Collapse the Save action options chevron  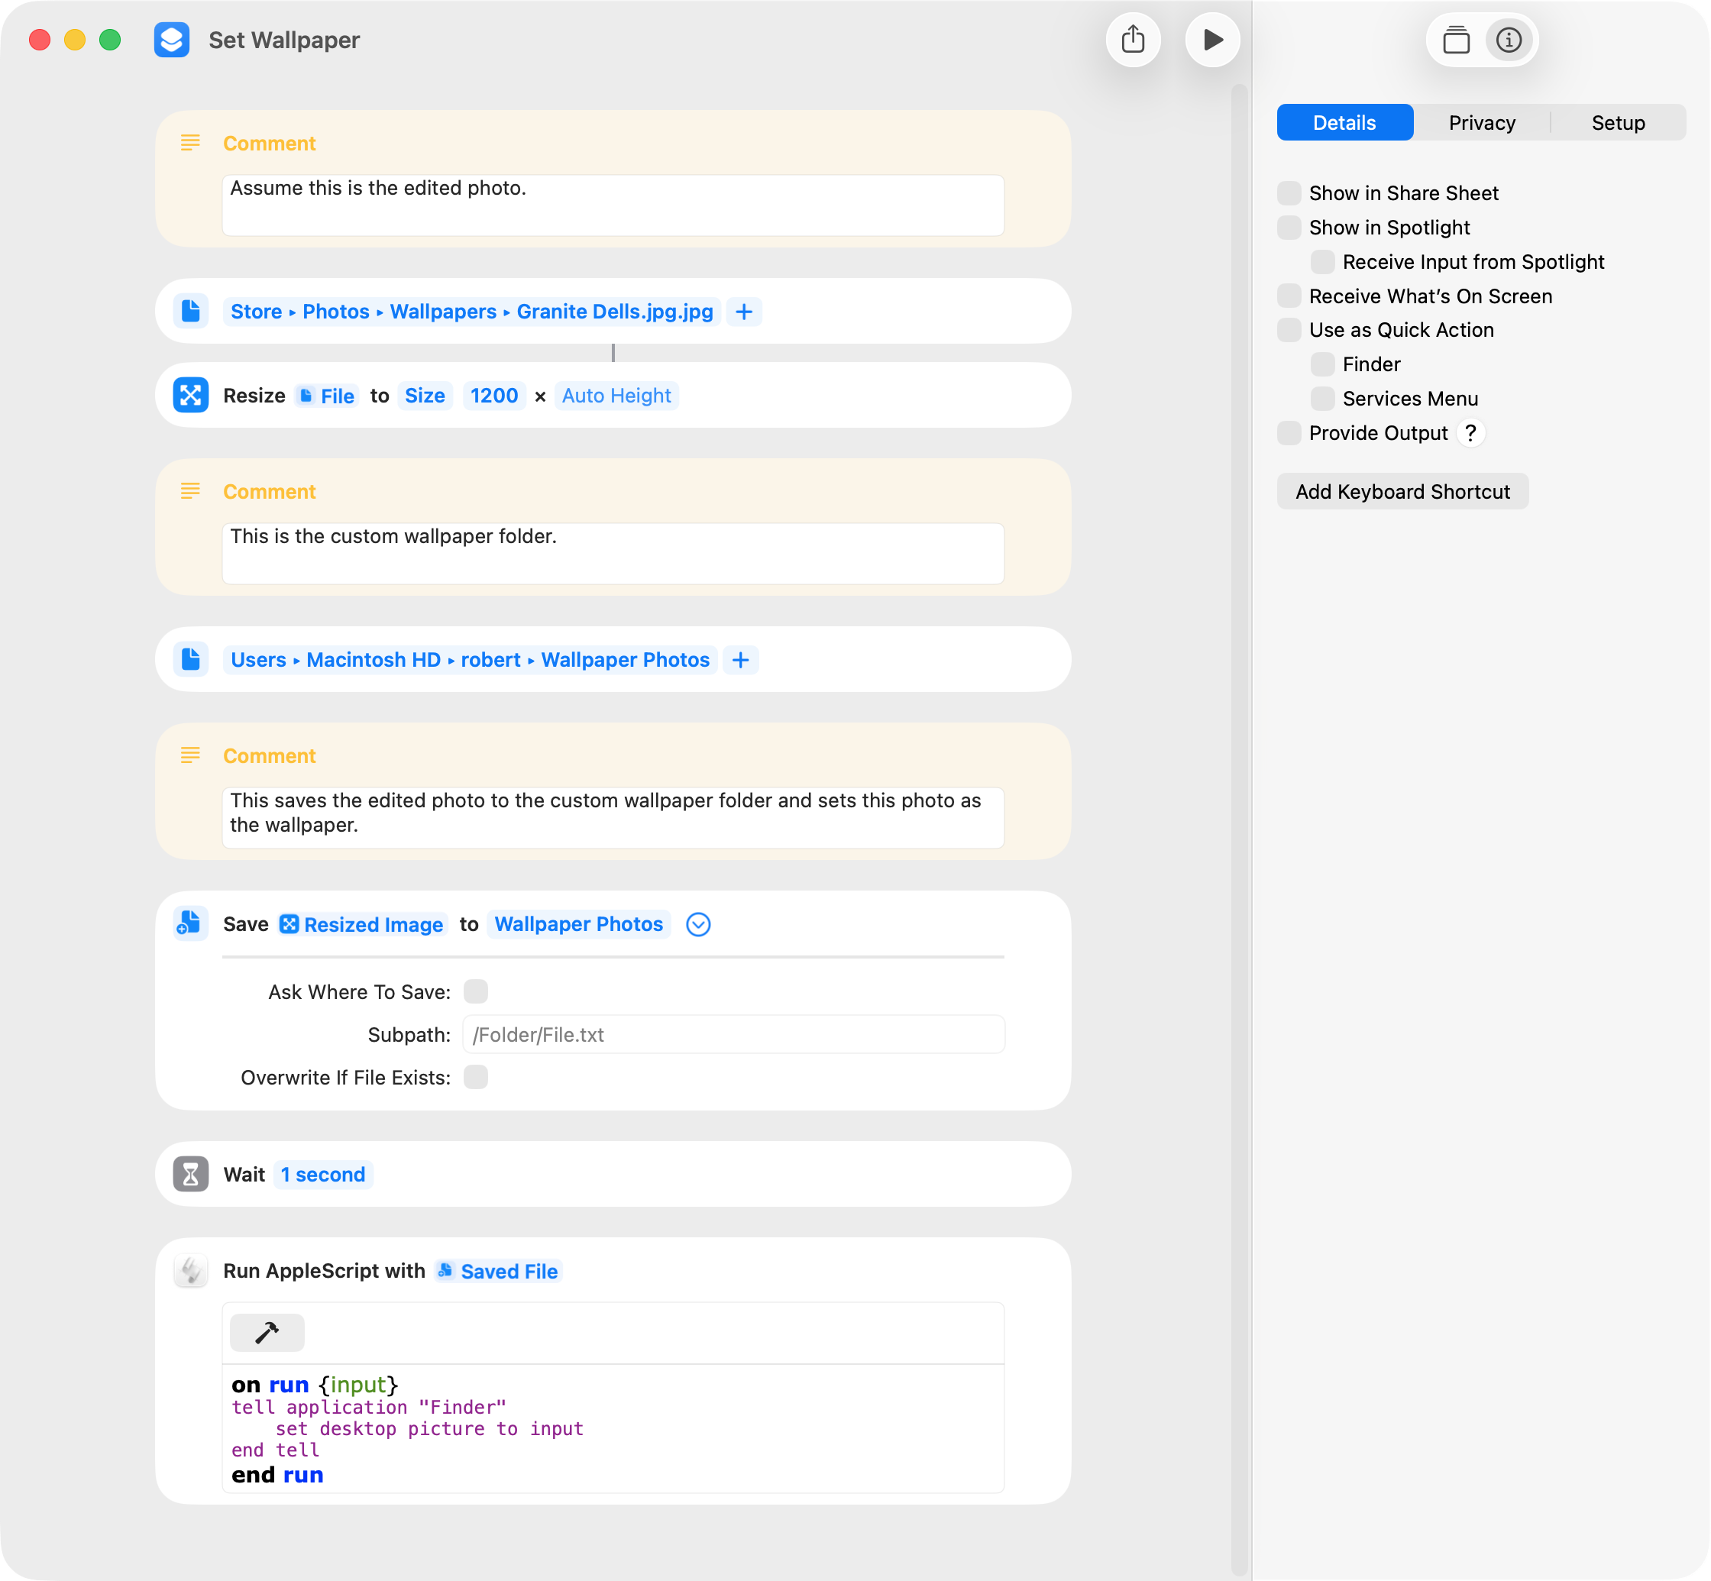pyautogui.click(x=698, y=924)
